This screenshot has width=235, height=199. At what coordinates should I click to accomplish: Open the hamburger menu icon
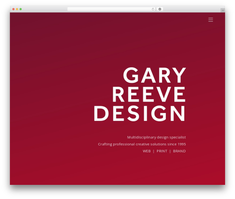point(211,20)
